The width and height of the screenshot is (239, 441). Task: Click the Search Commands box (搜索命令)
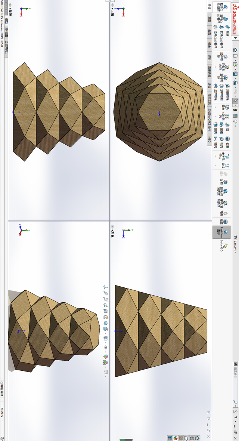click(x=236, y=384)
